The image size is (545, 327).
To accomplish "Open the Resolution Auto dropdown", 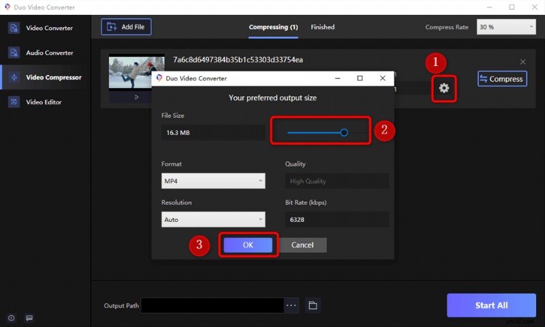I will coord(213,219).
